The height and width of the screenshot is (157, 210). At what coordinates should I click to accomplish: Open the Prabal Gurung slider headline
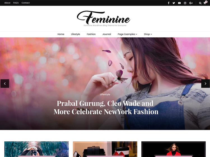pyautogui.click(x=106, y=108)
